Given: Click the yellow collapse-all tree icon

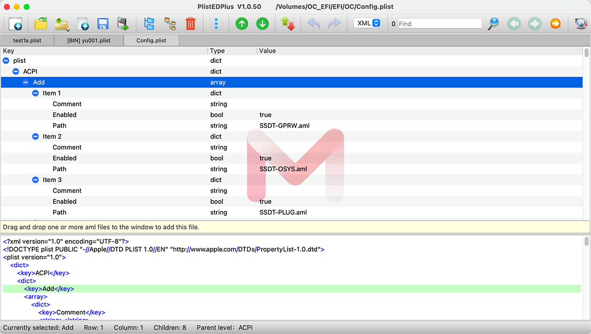Looking at the screenshot, I should [170, 24].
